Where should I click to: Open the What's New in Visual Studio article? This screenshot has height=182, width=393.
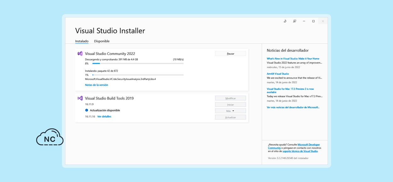click(x=293, y=59)
